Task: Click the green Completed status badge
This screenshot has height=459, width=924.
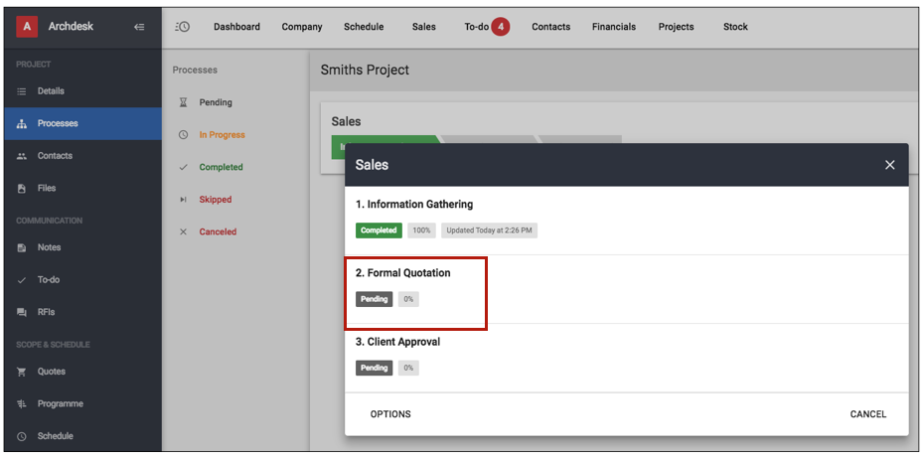Action: (x=379, y=230)
